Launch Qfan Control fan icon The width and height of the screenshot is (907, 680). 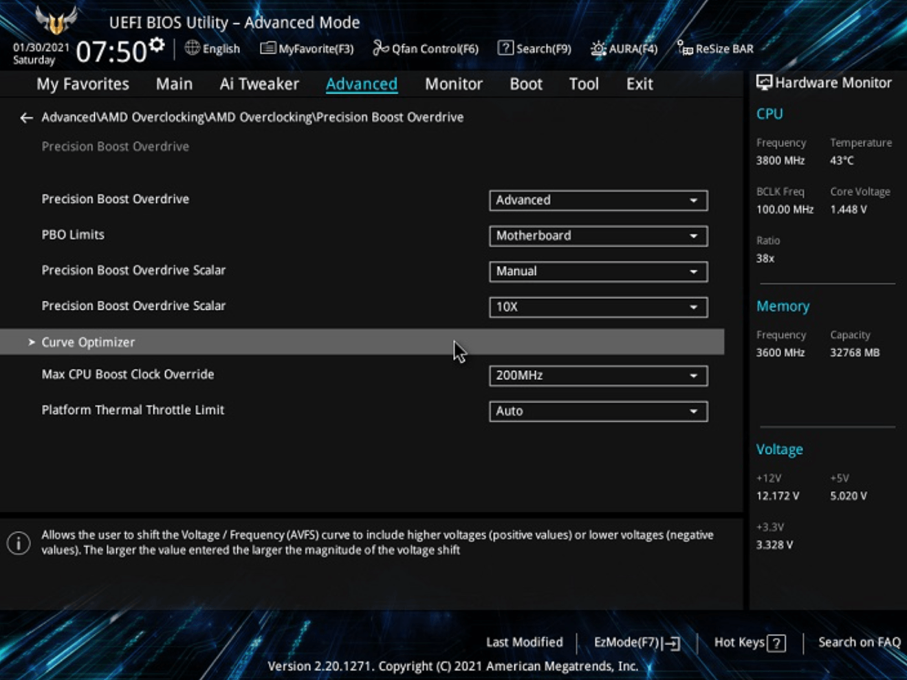click(380, 48)
